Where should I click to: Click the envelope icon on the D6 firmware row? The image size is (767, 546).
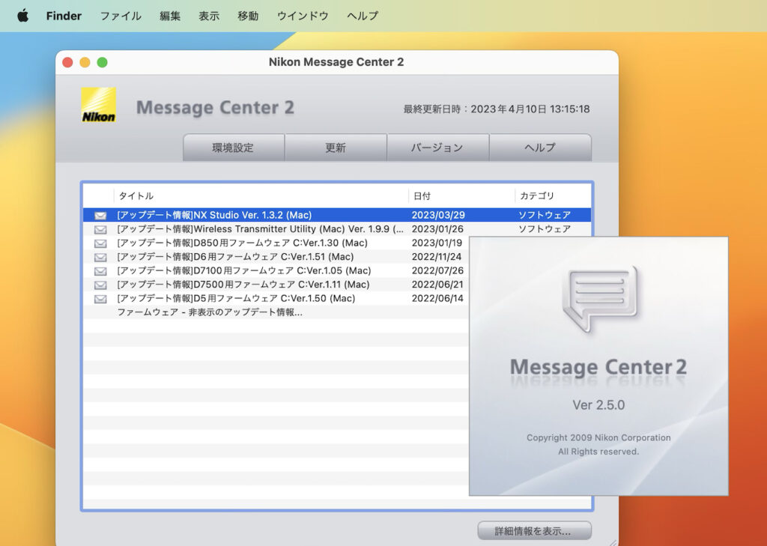(100, 257)
